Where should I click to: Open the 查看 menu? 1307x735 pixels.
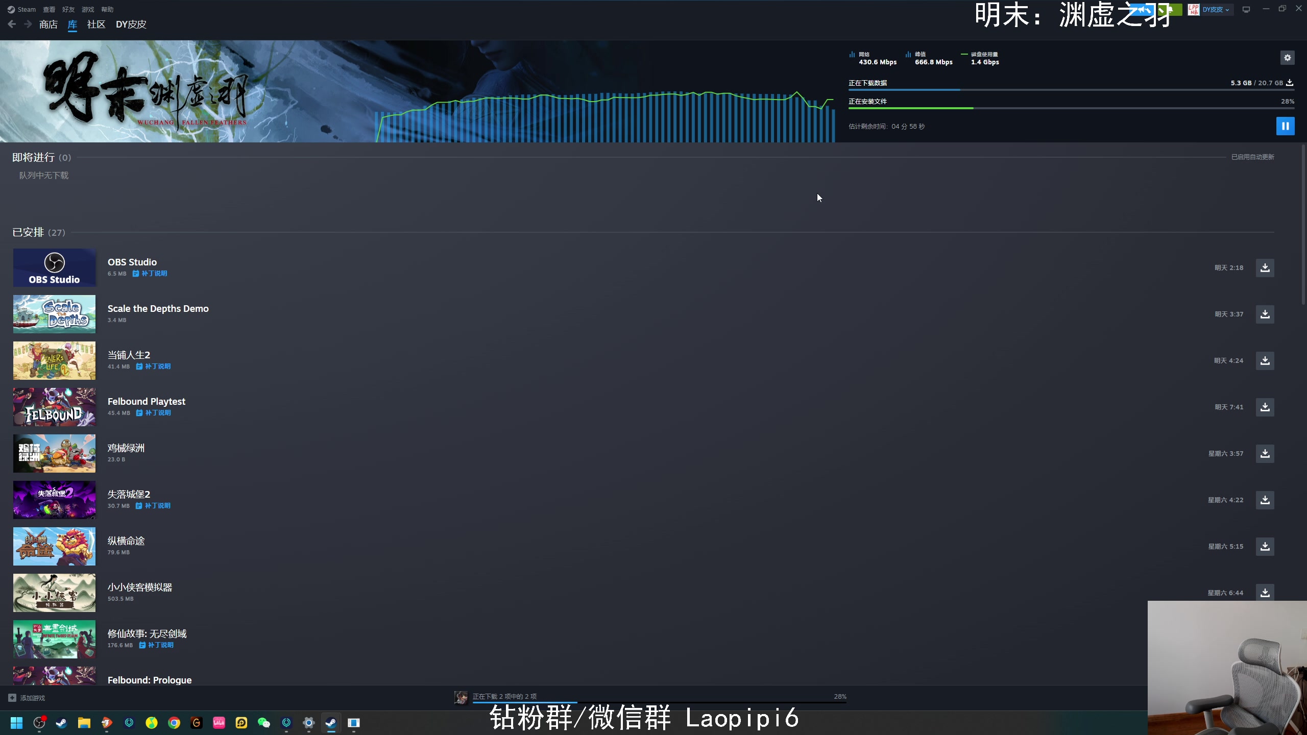pyautogui.click(x=49, y=9)
